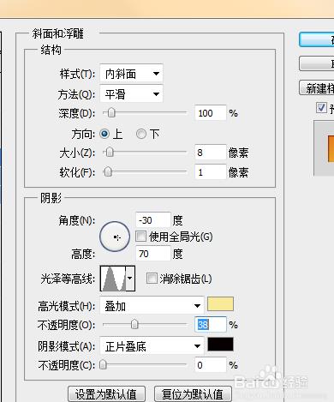334x402 pixels.
Task: Click the 设置为默认值 button
Action: (x=107, y=394)
